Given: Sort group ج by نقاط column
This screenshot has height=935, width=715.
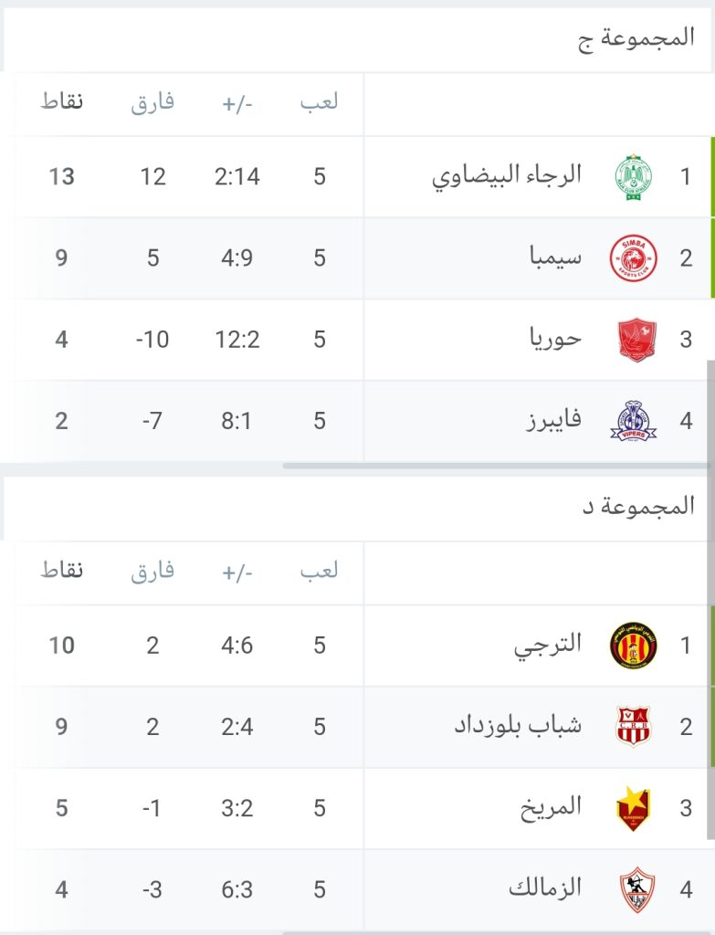Looking at the screenshot, I should pyautogui.click(x=62, y=101).
